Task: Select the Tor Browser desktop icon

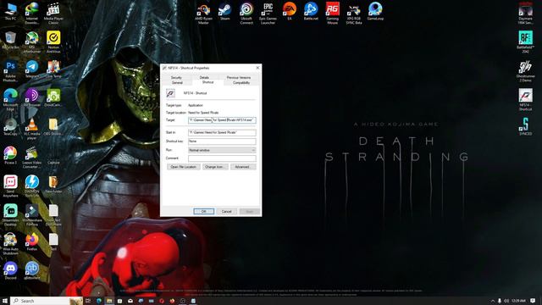Action: click(x=32, y=98)
